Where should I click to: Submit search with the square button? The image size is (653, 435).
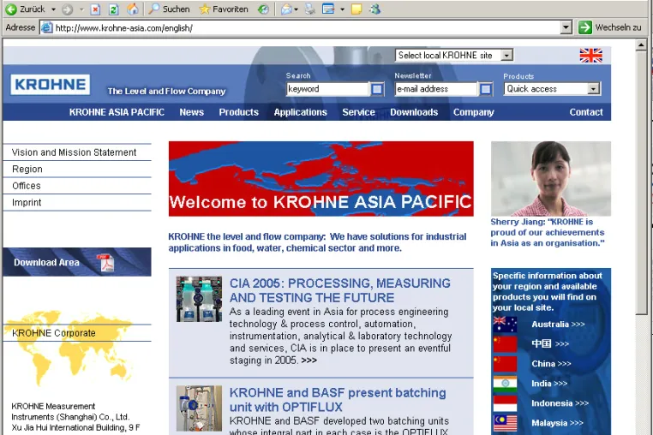[x=377, y=89]
